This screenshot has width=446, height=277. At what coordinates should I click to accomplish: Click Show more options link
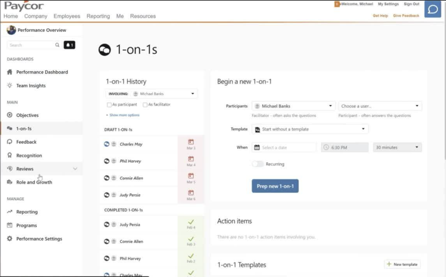tap(124, 115)
